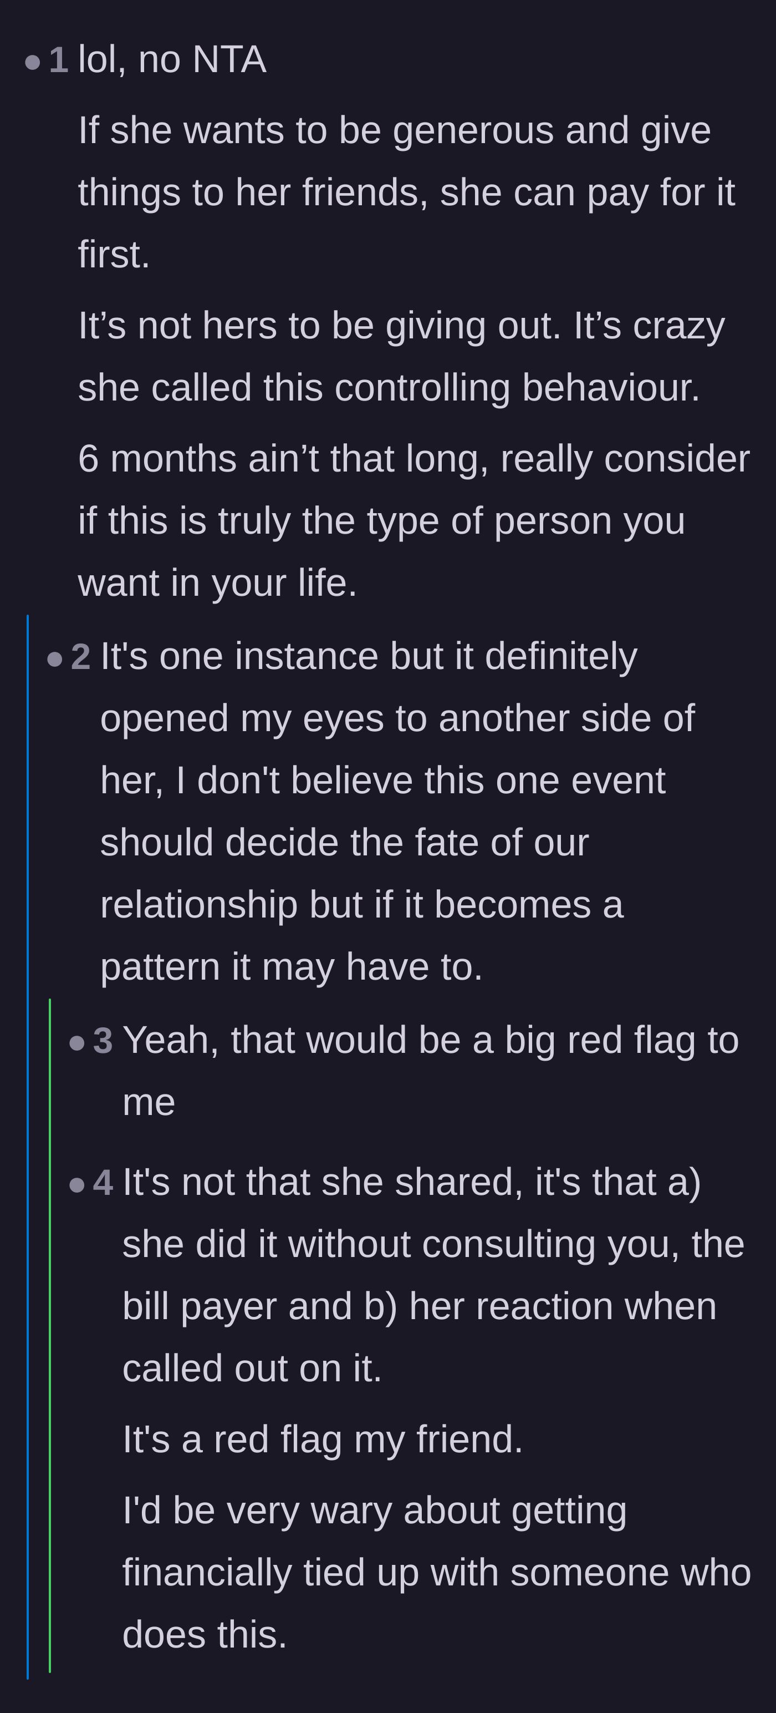Click the bullet dot beside comment 2
Viewport: 776px width, 1713px height.
54,660
